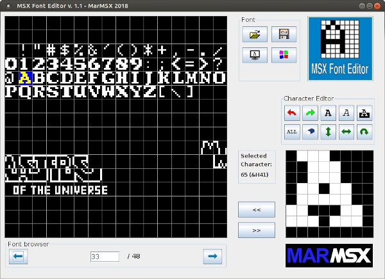Redo with the green arrow

click(x=310, y=113)
